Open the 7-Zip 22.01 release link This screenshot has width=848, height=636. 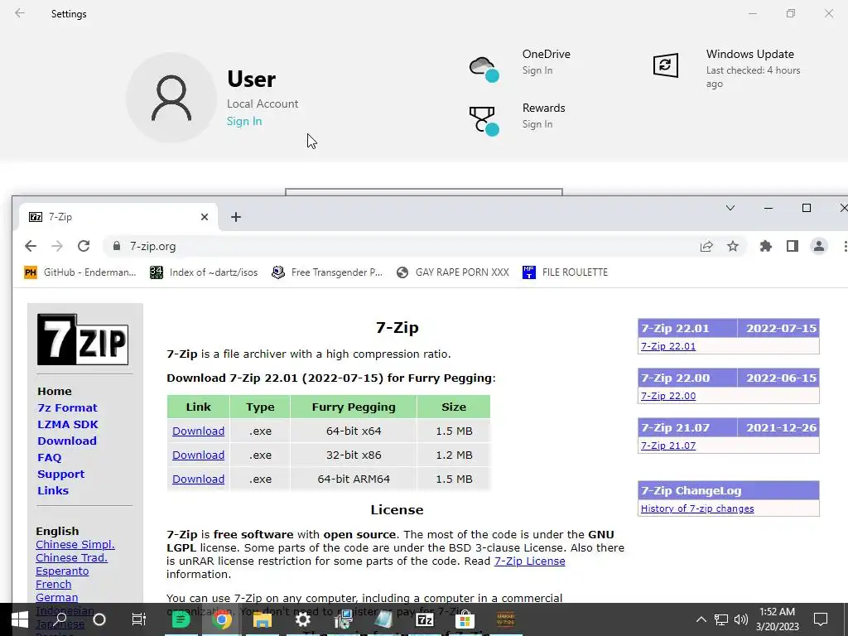click(668, 346)
